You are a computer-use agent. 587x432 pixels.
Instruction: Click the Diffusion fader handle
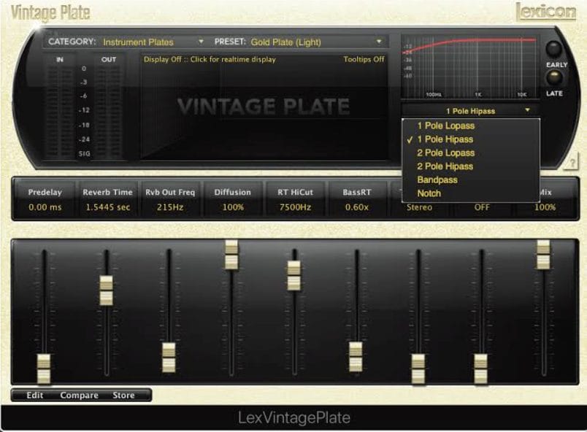coord(231,255)
